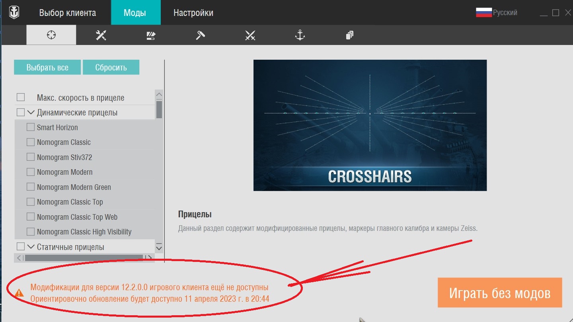
Task: Check the Nomogram Classic option
Action: 31,142
